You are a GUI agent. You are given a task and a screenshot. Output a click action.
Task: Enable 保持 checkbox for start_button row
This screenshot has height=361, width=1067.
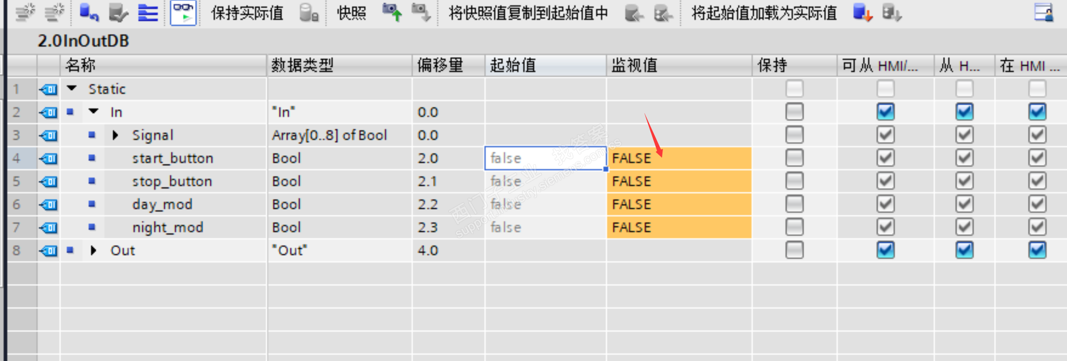point(795,158)
